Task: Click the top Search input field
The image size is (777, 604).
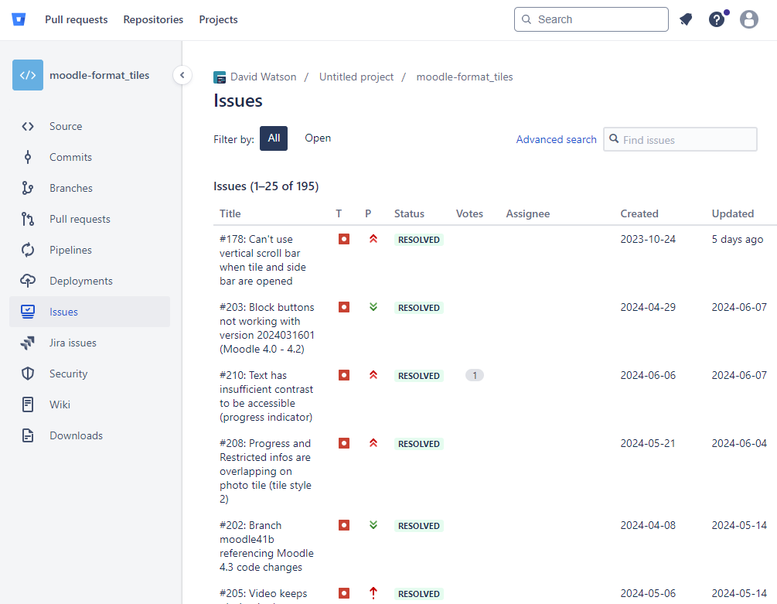Action: [x=591, y=19]
